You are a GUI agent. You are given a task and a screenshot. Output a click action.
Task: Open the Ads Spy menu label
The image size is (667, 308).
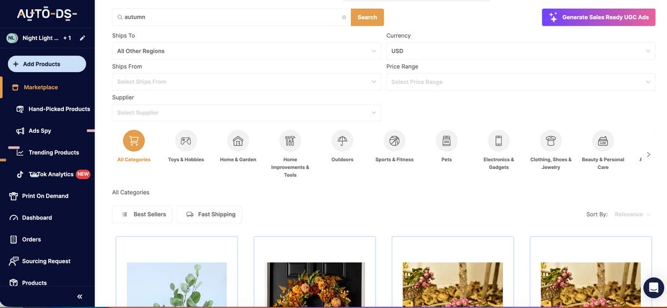point(40,131)
